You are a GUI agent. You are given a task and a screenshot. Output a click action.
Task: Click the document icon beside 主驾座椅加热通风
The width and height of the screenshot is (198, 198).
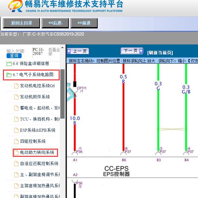point(16,186)
